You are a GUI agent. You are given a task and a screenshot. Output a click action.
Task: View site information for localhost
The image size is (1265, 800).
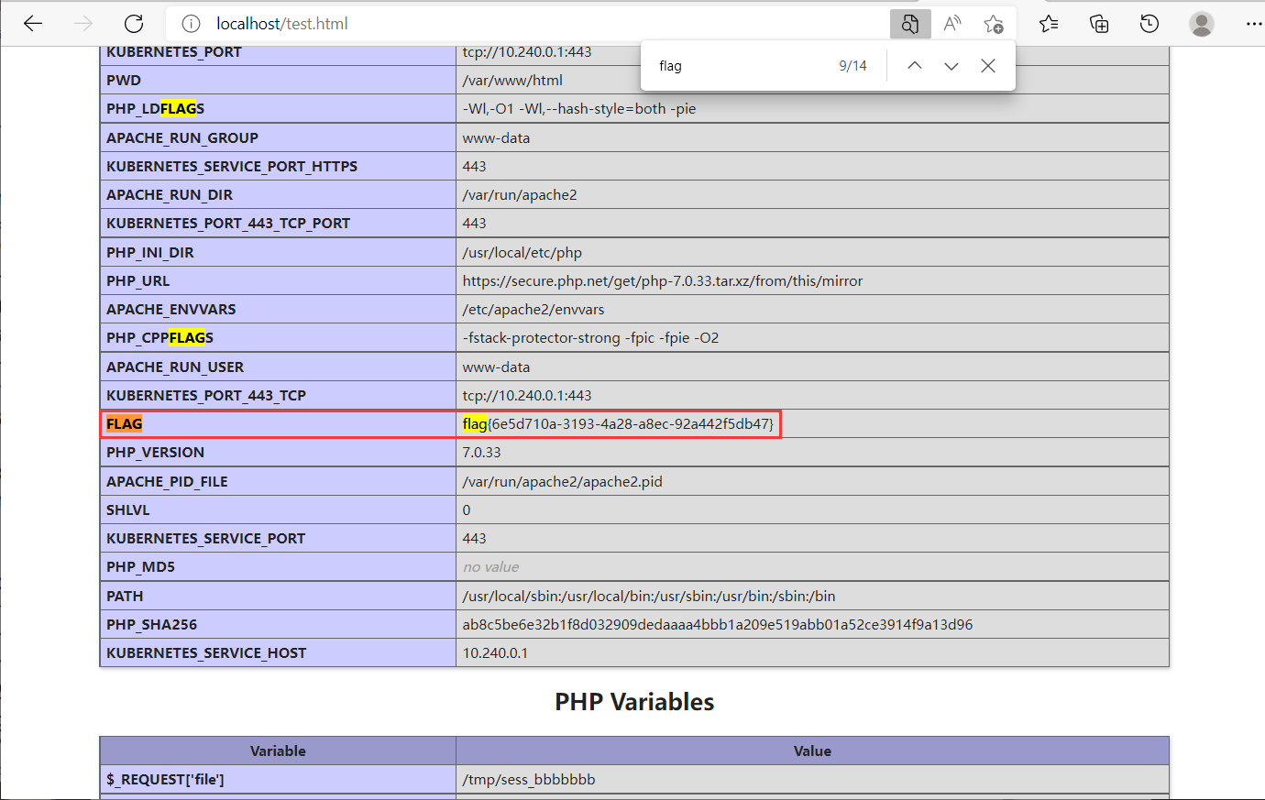pos(191,24)
